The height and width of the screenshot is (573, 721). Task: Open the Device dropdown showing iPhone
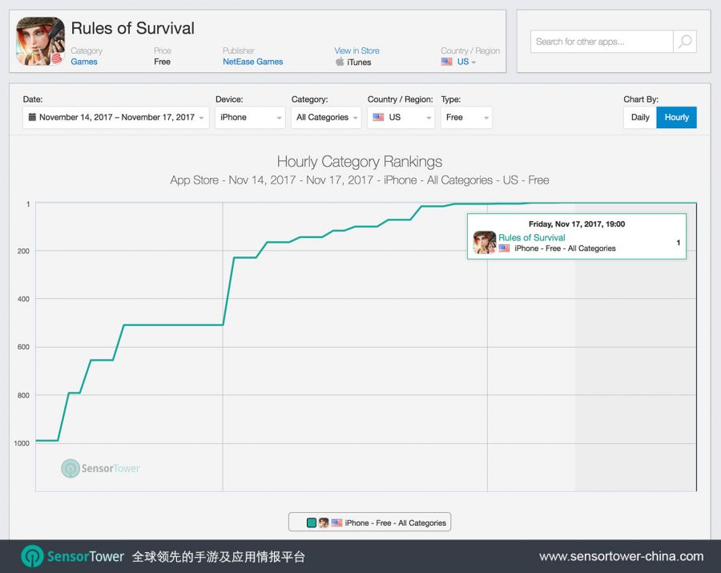coord(250,117)
